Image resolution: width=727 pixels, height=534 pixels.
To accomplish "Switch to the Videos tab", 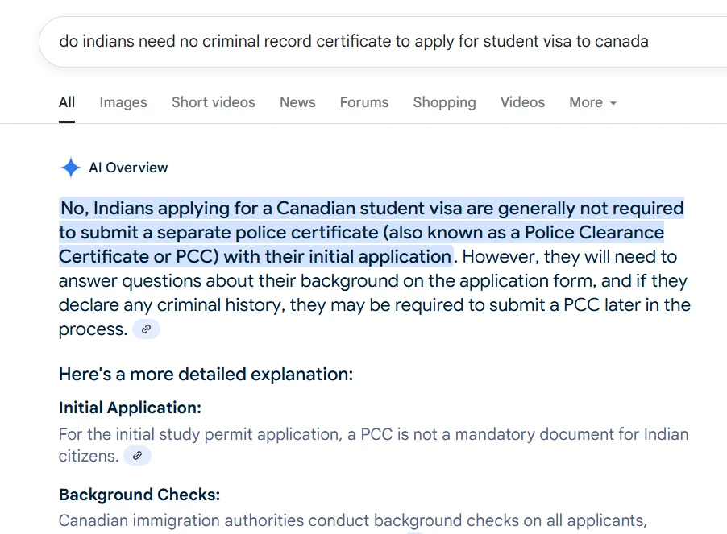I will (x=522, y=102).
